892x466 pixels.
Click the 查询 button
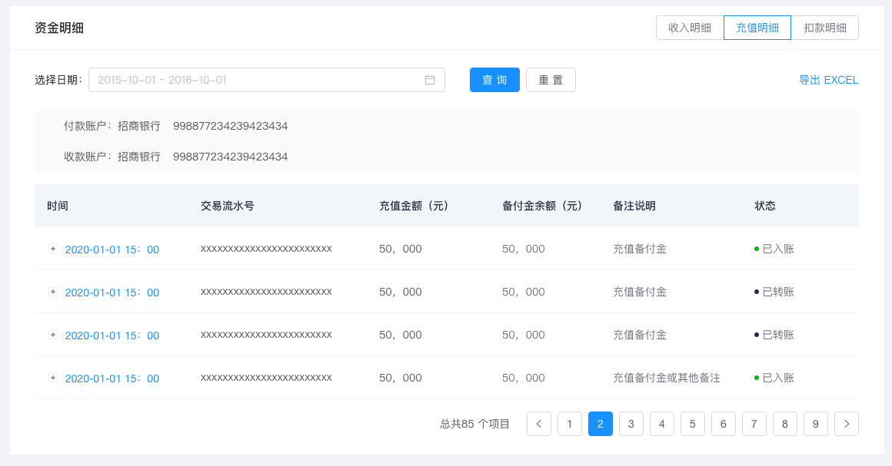494,80
